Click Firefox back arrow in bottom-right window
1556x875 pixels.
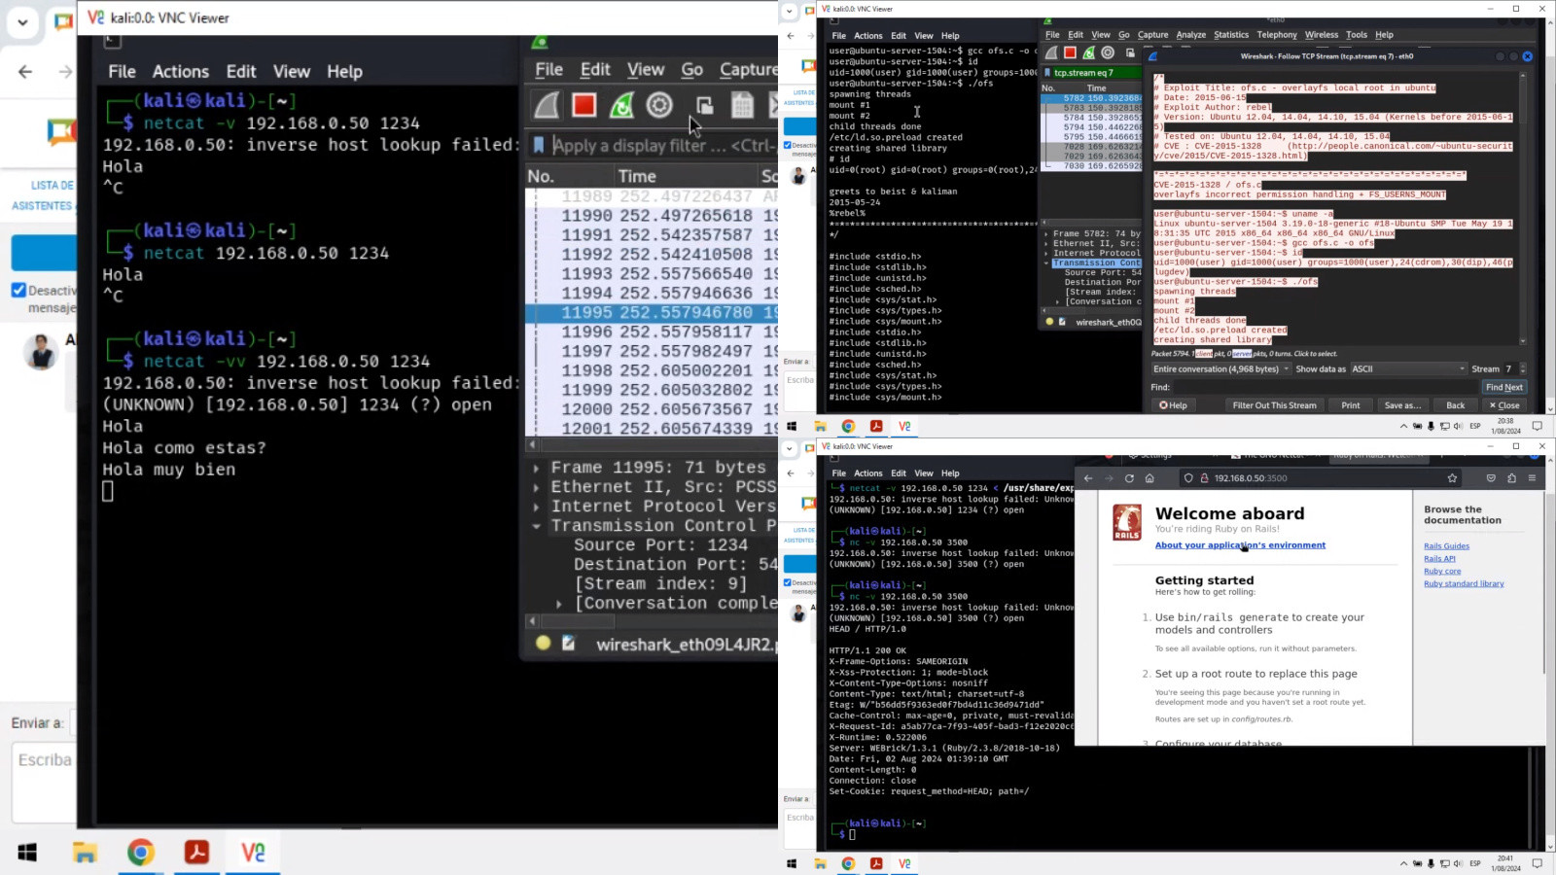point(1088,478)
